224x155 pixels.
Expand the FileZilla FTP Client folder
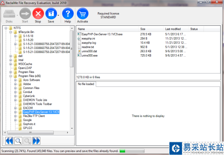15,116
